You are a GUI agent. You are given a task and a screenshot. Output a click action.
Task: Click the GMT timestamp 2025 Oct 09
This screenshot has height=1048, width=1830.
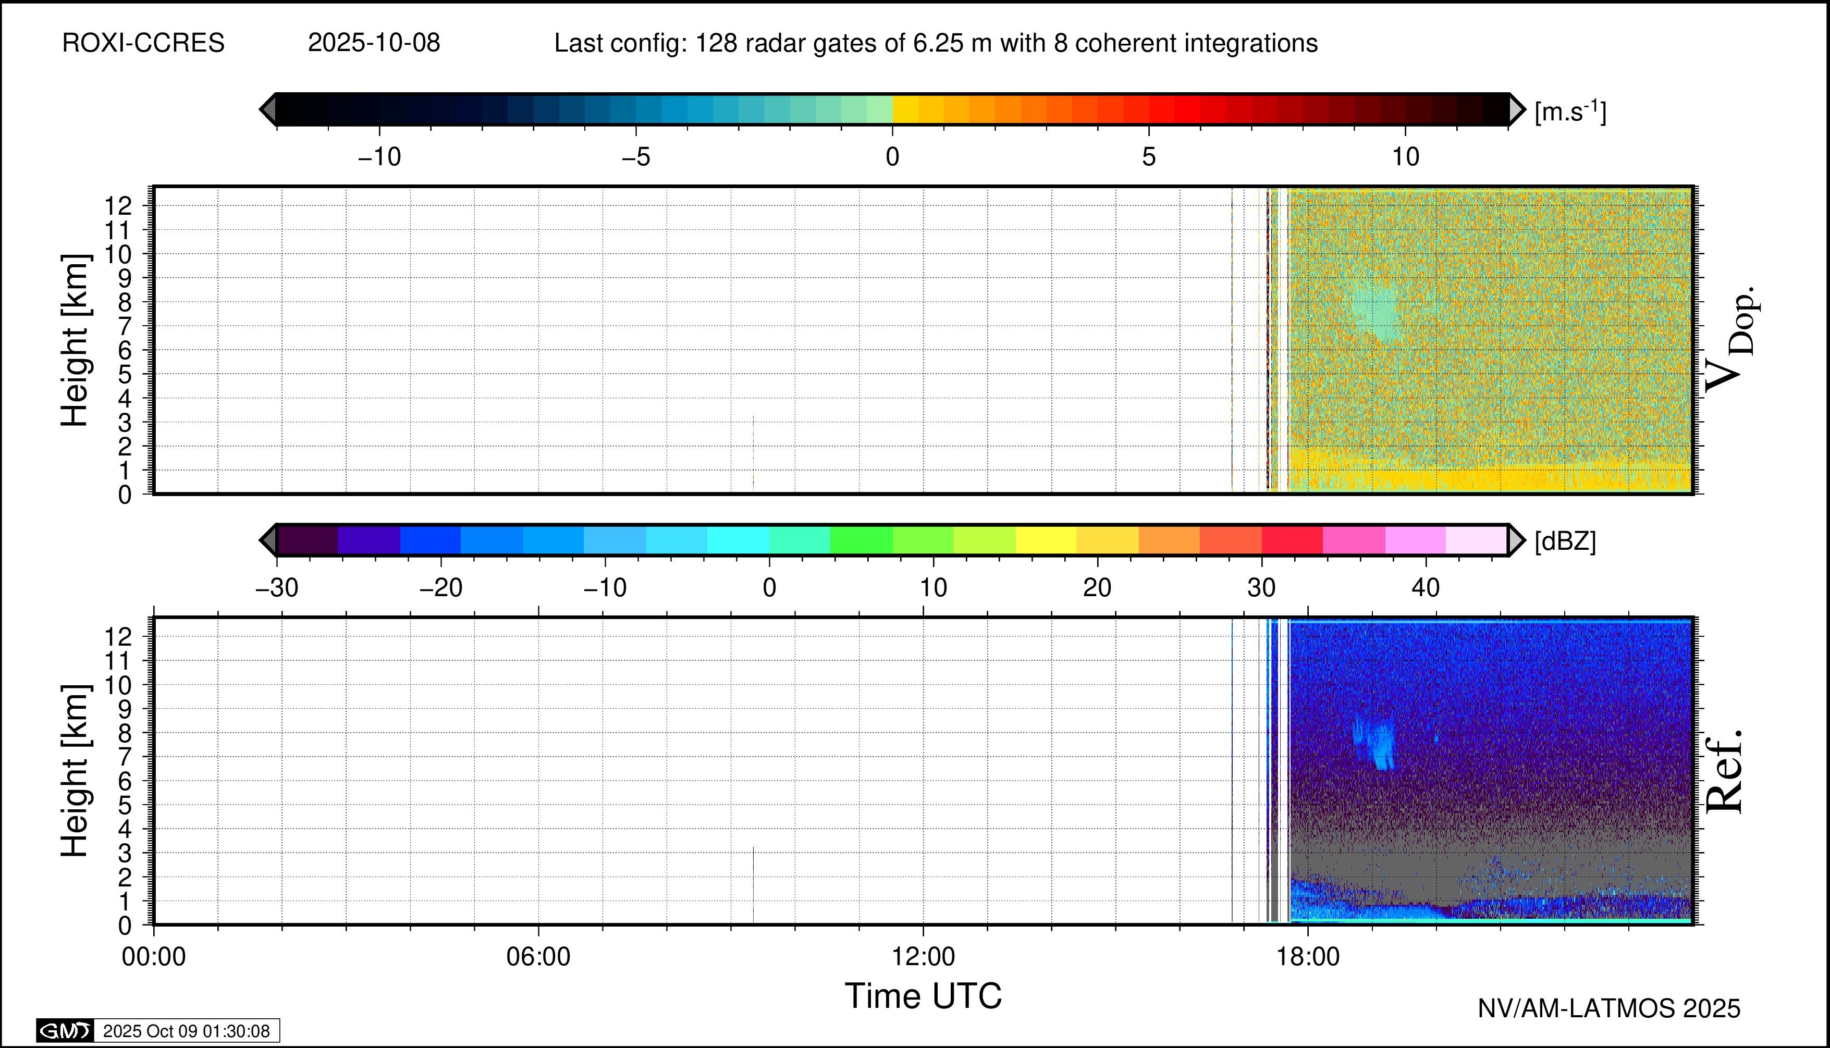coord(187,1031)
